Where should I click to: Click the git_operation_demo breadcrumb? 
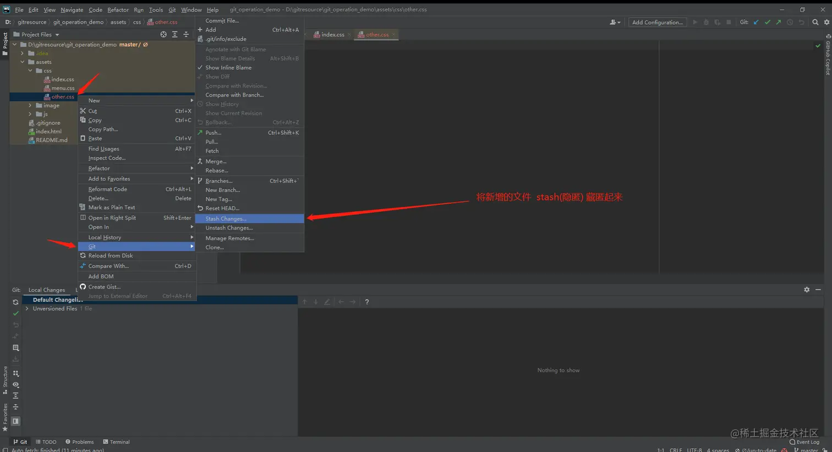[78, 22]
